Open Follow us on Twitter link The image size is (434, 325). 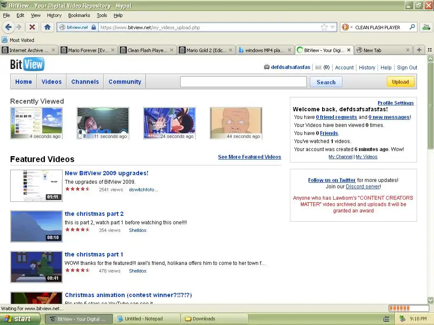click(x=332, y=180)
